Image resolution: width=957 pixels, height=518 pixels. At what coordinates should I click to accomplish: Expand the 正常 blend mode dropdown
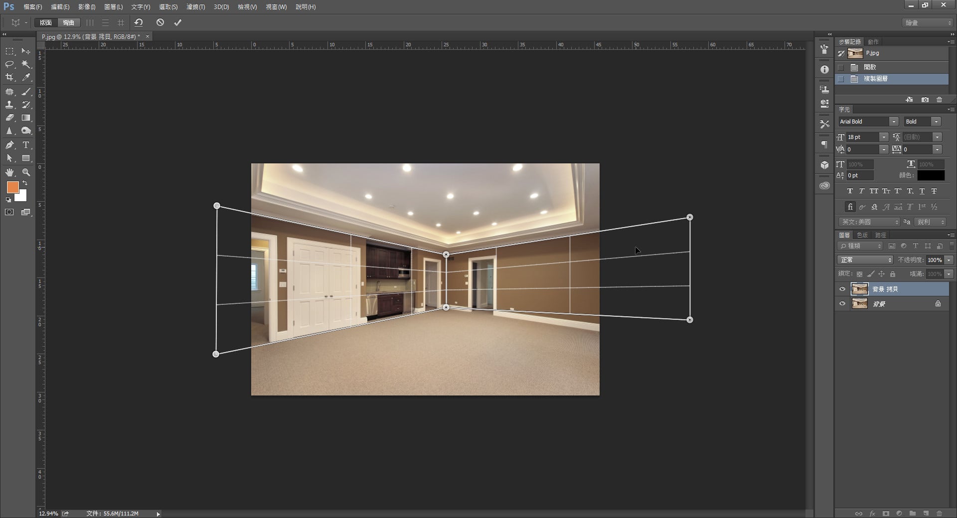(890, 260)
